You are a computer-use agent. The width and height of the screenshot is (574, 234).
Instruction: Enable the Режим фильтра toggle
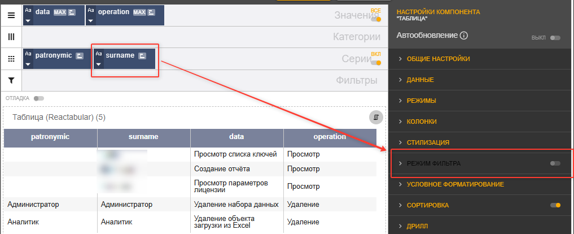(555, 163)
